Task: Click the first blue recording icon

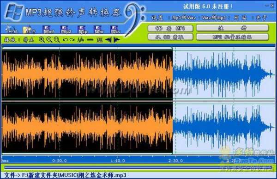Action: [12, 30]
